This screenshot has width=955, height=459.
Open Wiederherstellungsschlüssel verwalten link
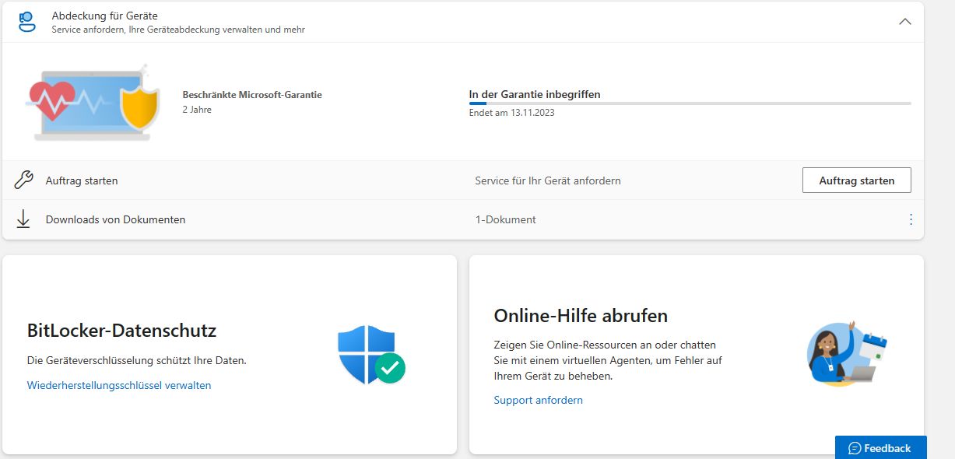(119, 385)
